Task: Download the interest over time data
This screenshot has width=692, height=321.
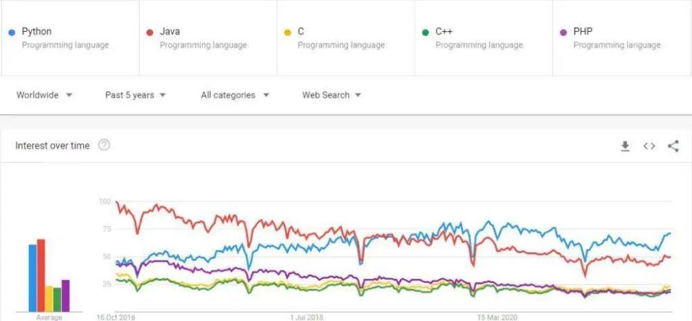Action: pyautogui.click(x=625, y=146)
